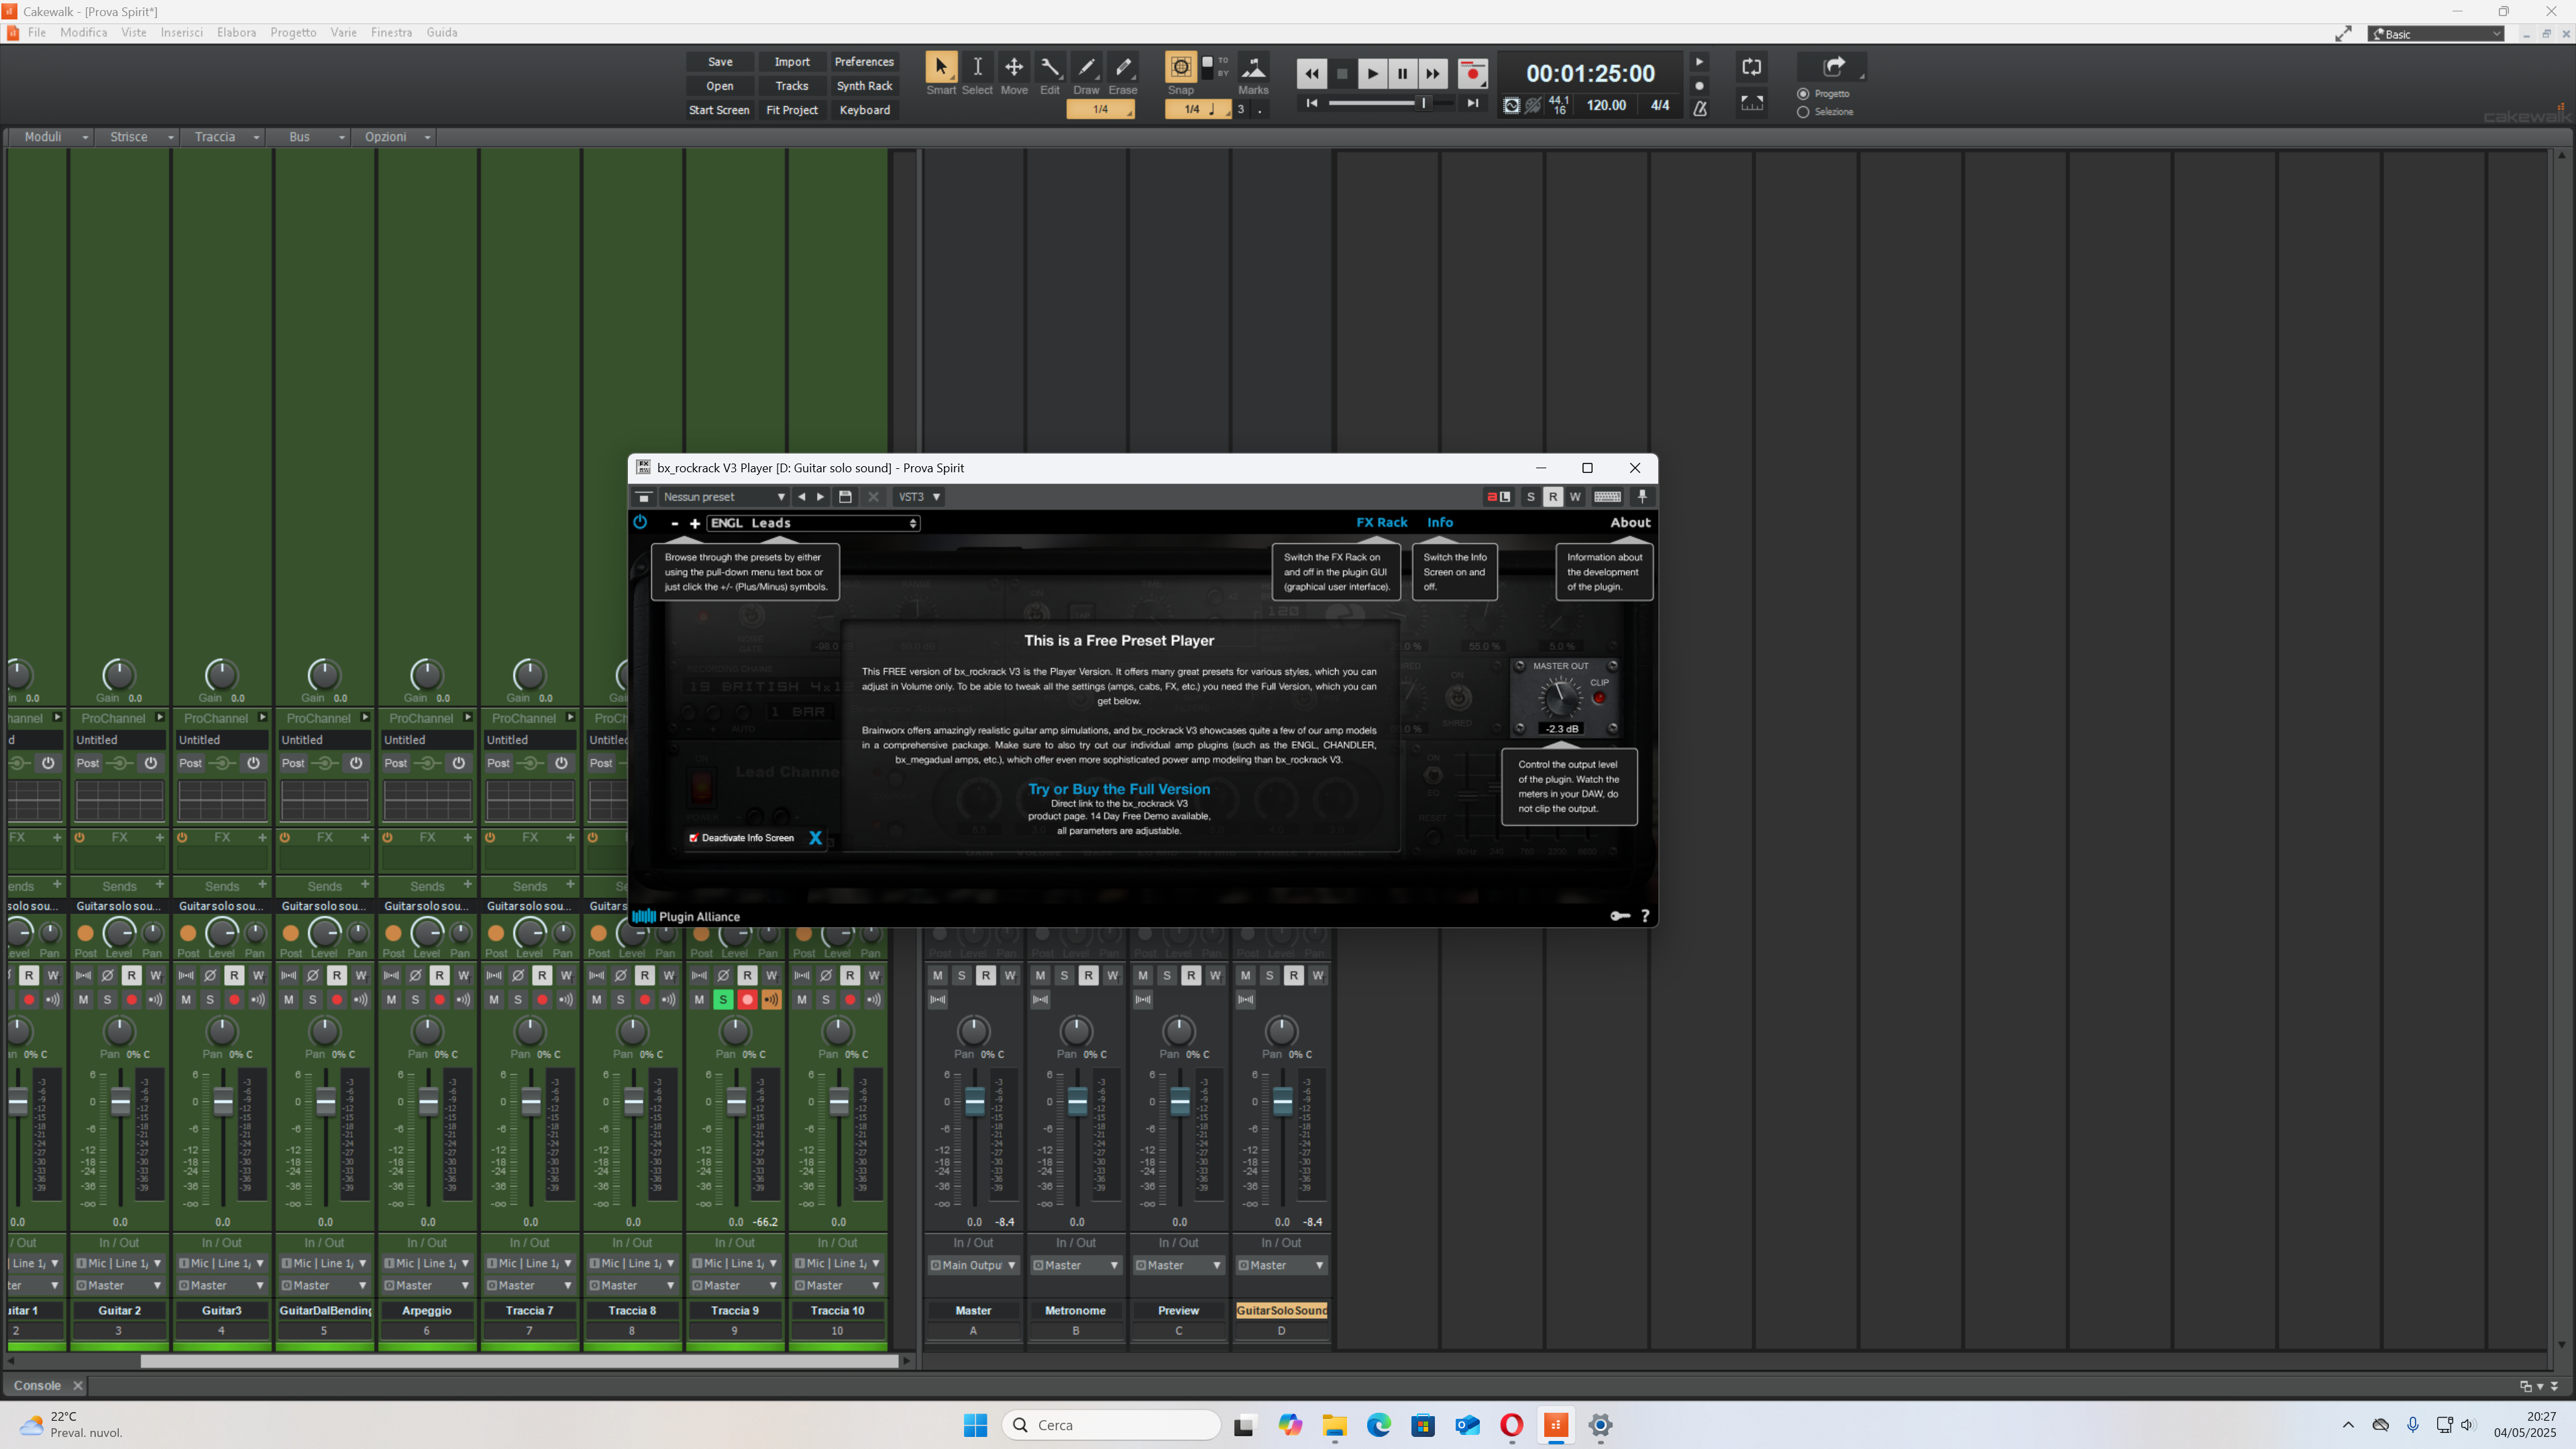Screen dimensions: 2576x1449
Task: Click Try or Buy the Full Version
Action: 1118,789
